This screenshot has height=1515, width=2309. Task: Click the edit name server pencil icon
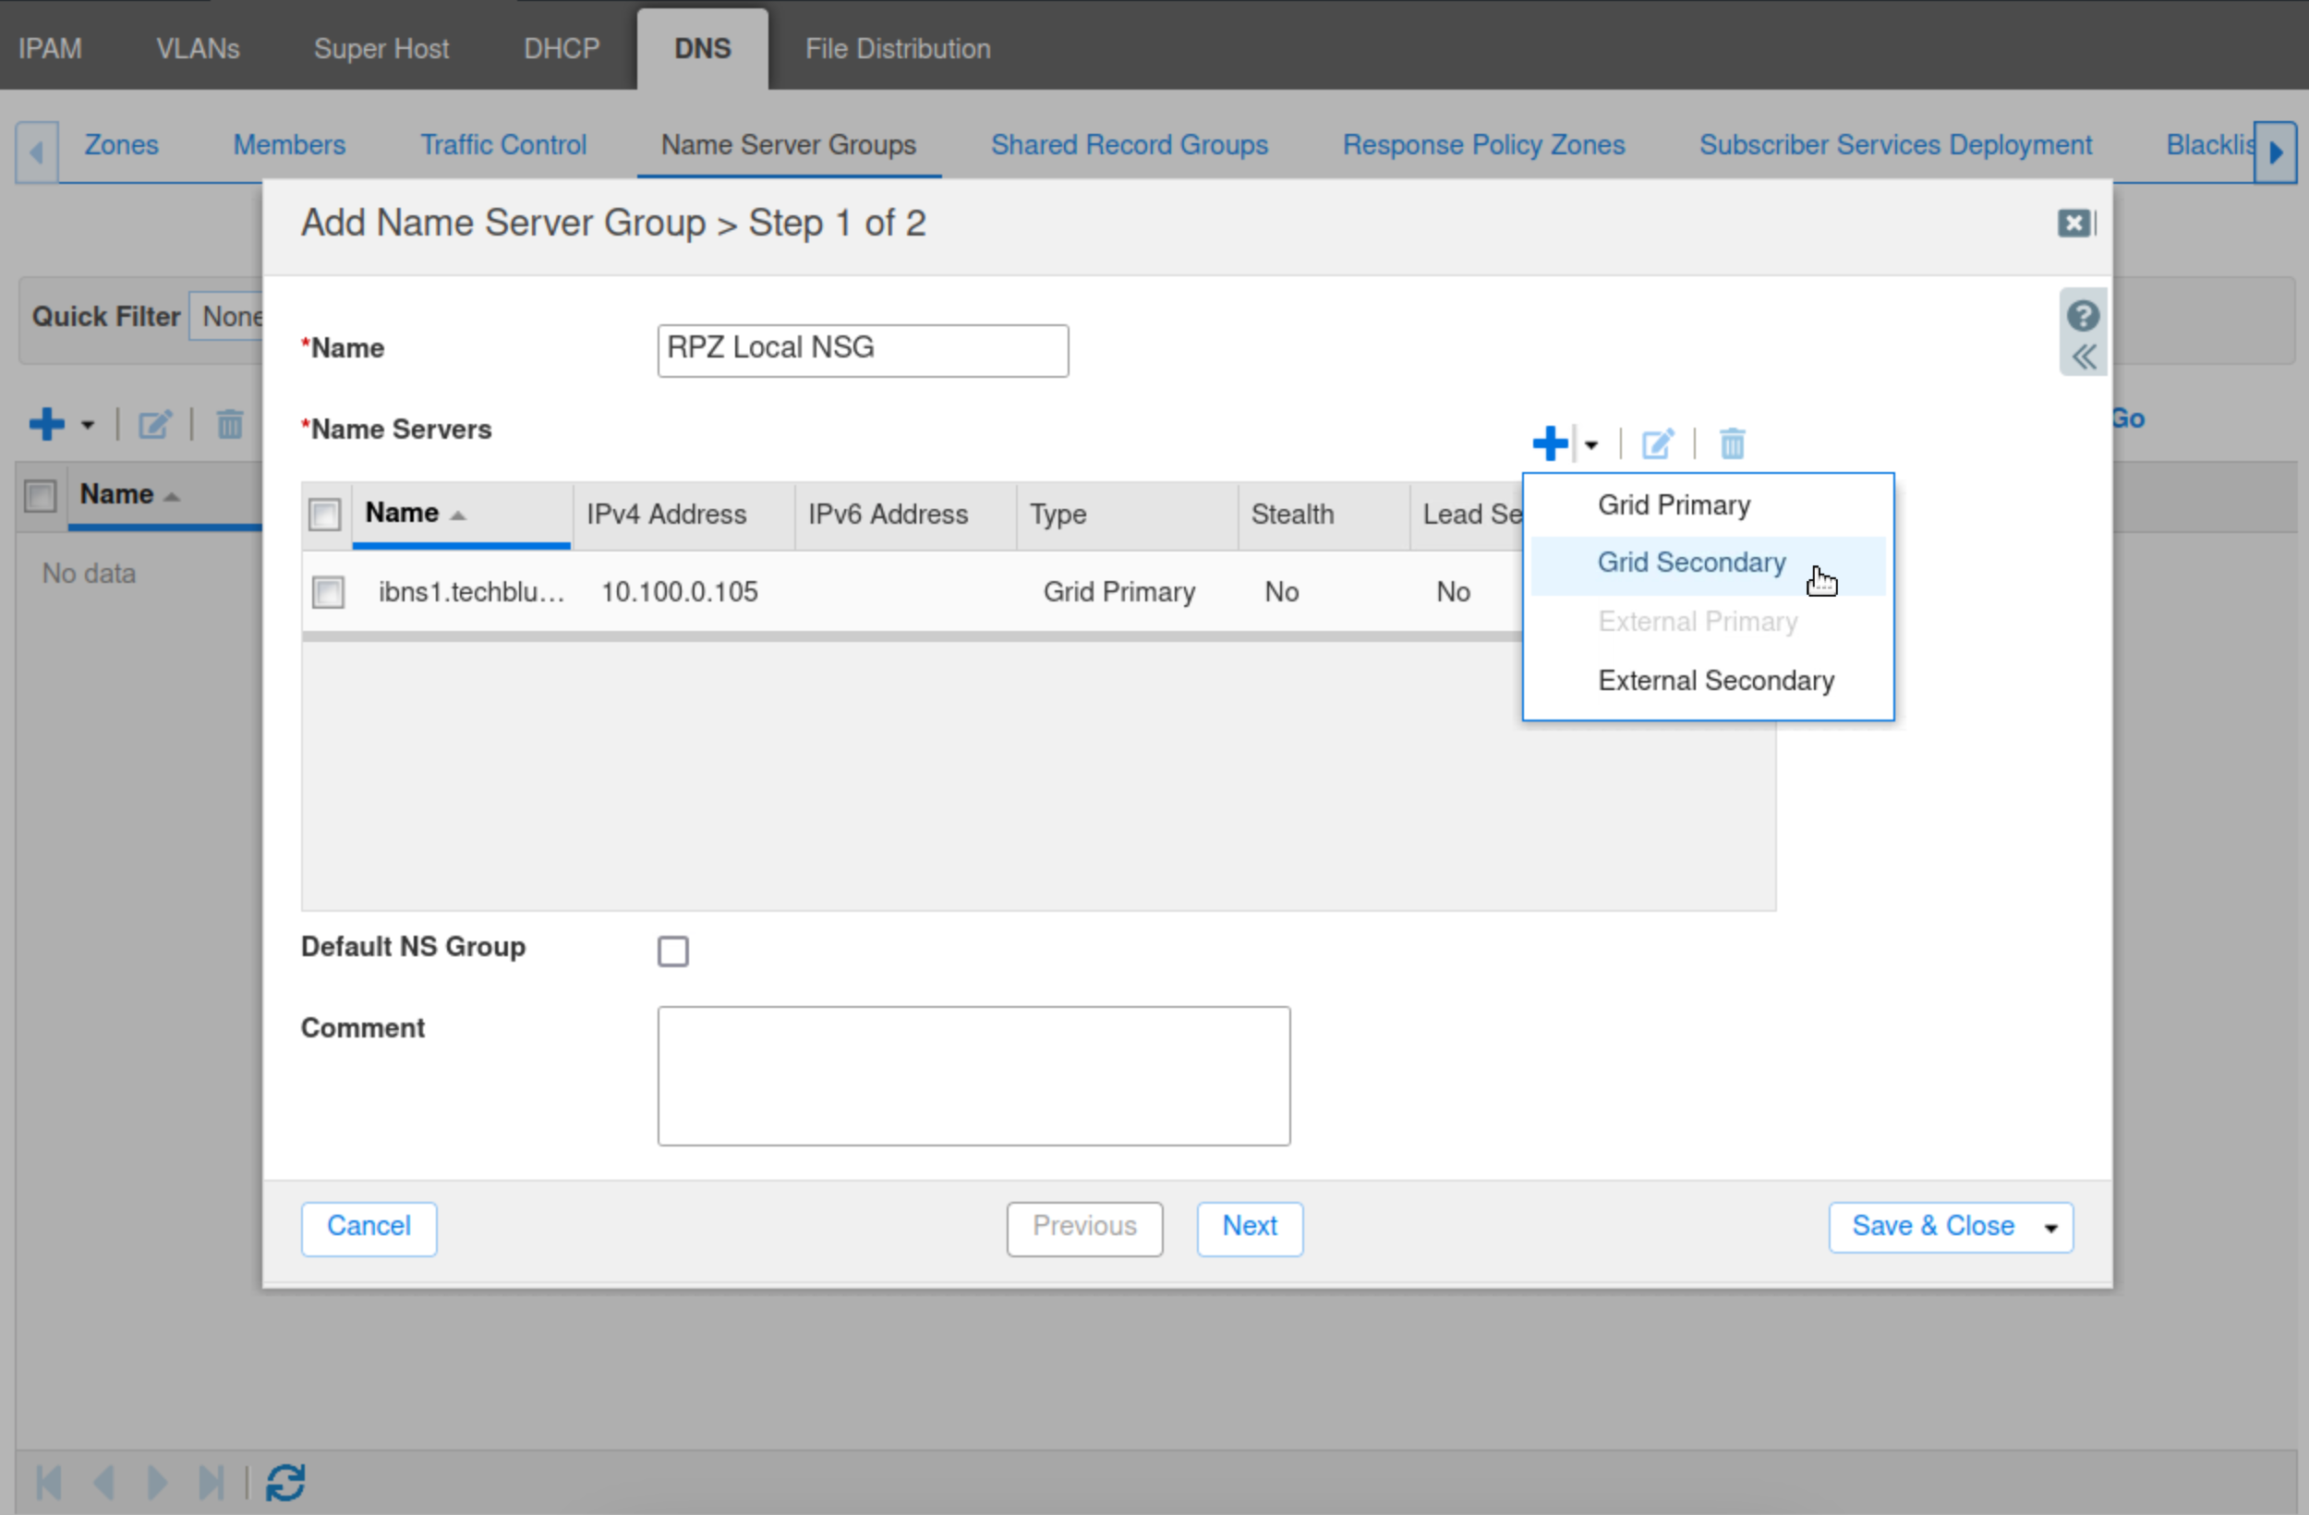pos(1657,444)
